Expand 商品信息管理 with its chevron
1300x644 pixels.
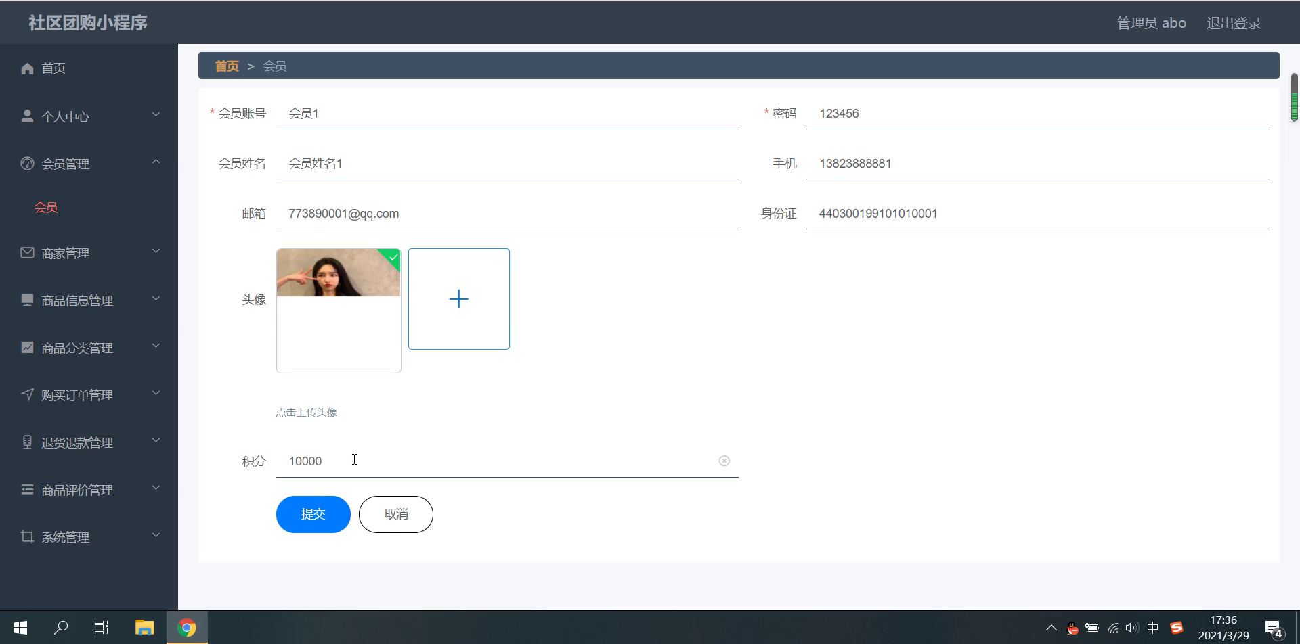pos(156,298)
